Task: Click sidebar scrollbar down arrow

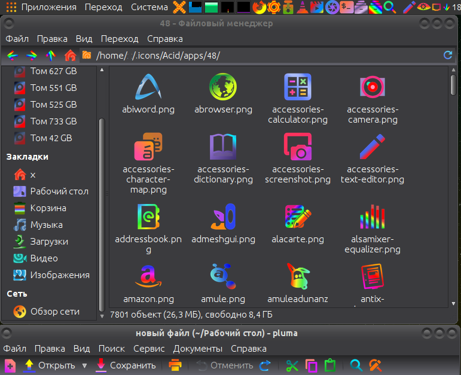Action: tap(102, 316)
